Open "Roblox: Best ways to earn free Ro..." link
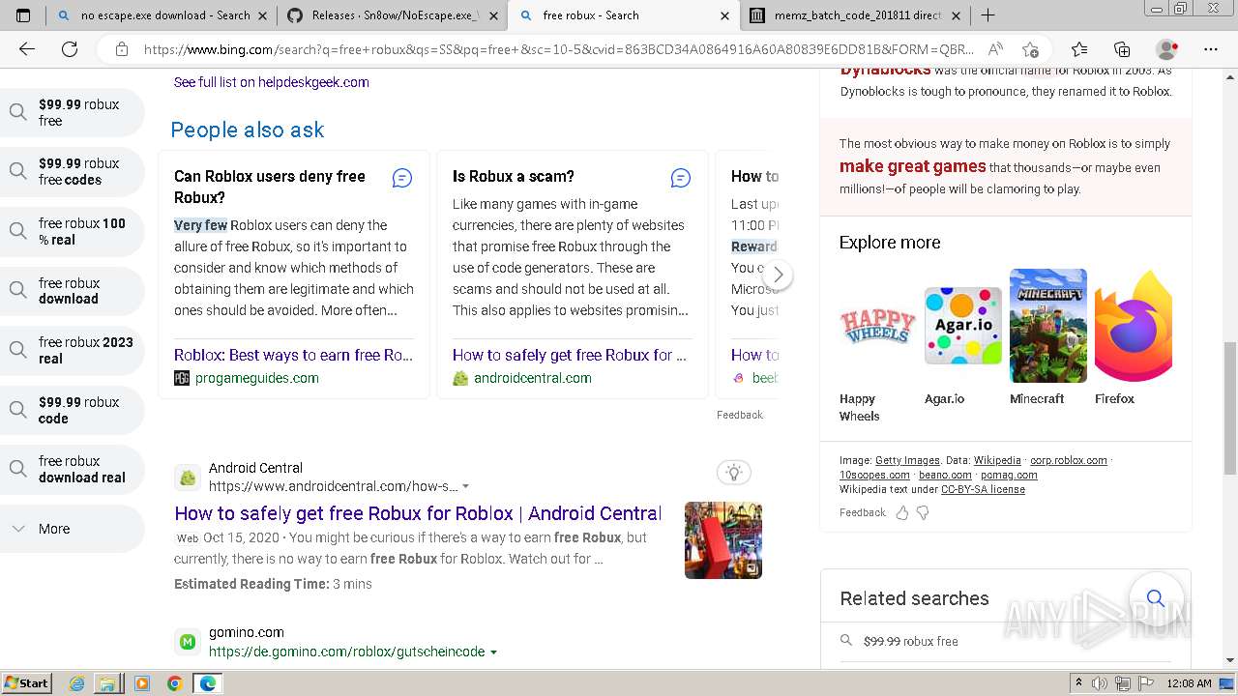This screenshot has width=1238, height=696. click(x=293, y=355)
